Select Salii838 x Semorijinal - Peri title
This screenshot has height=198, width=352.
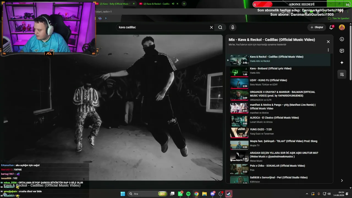pos(279,177)
